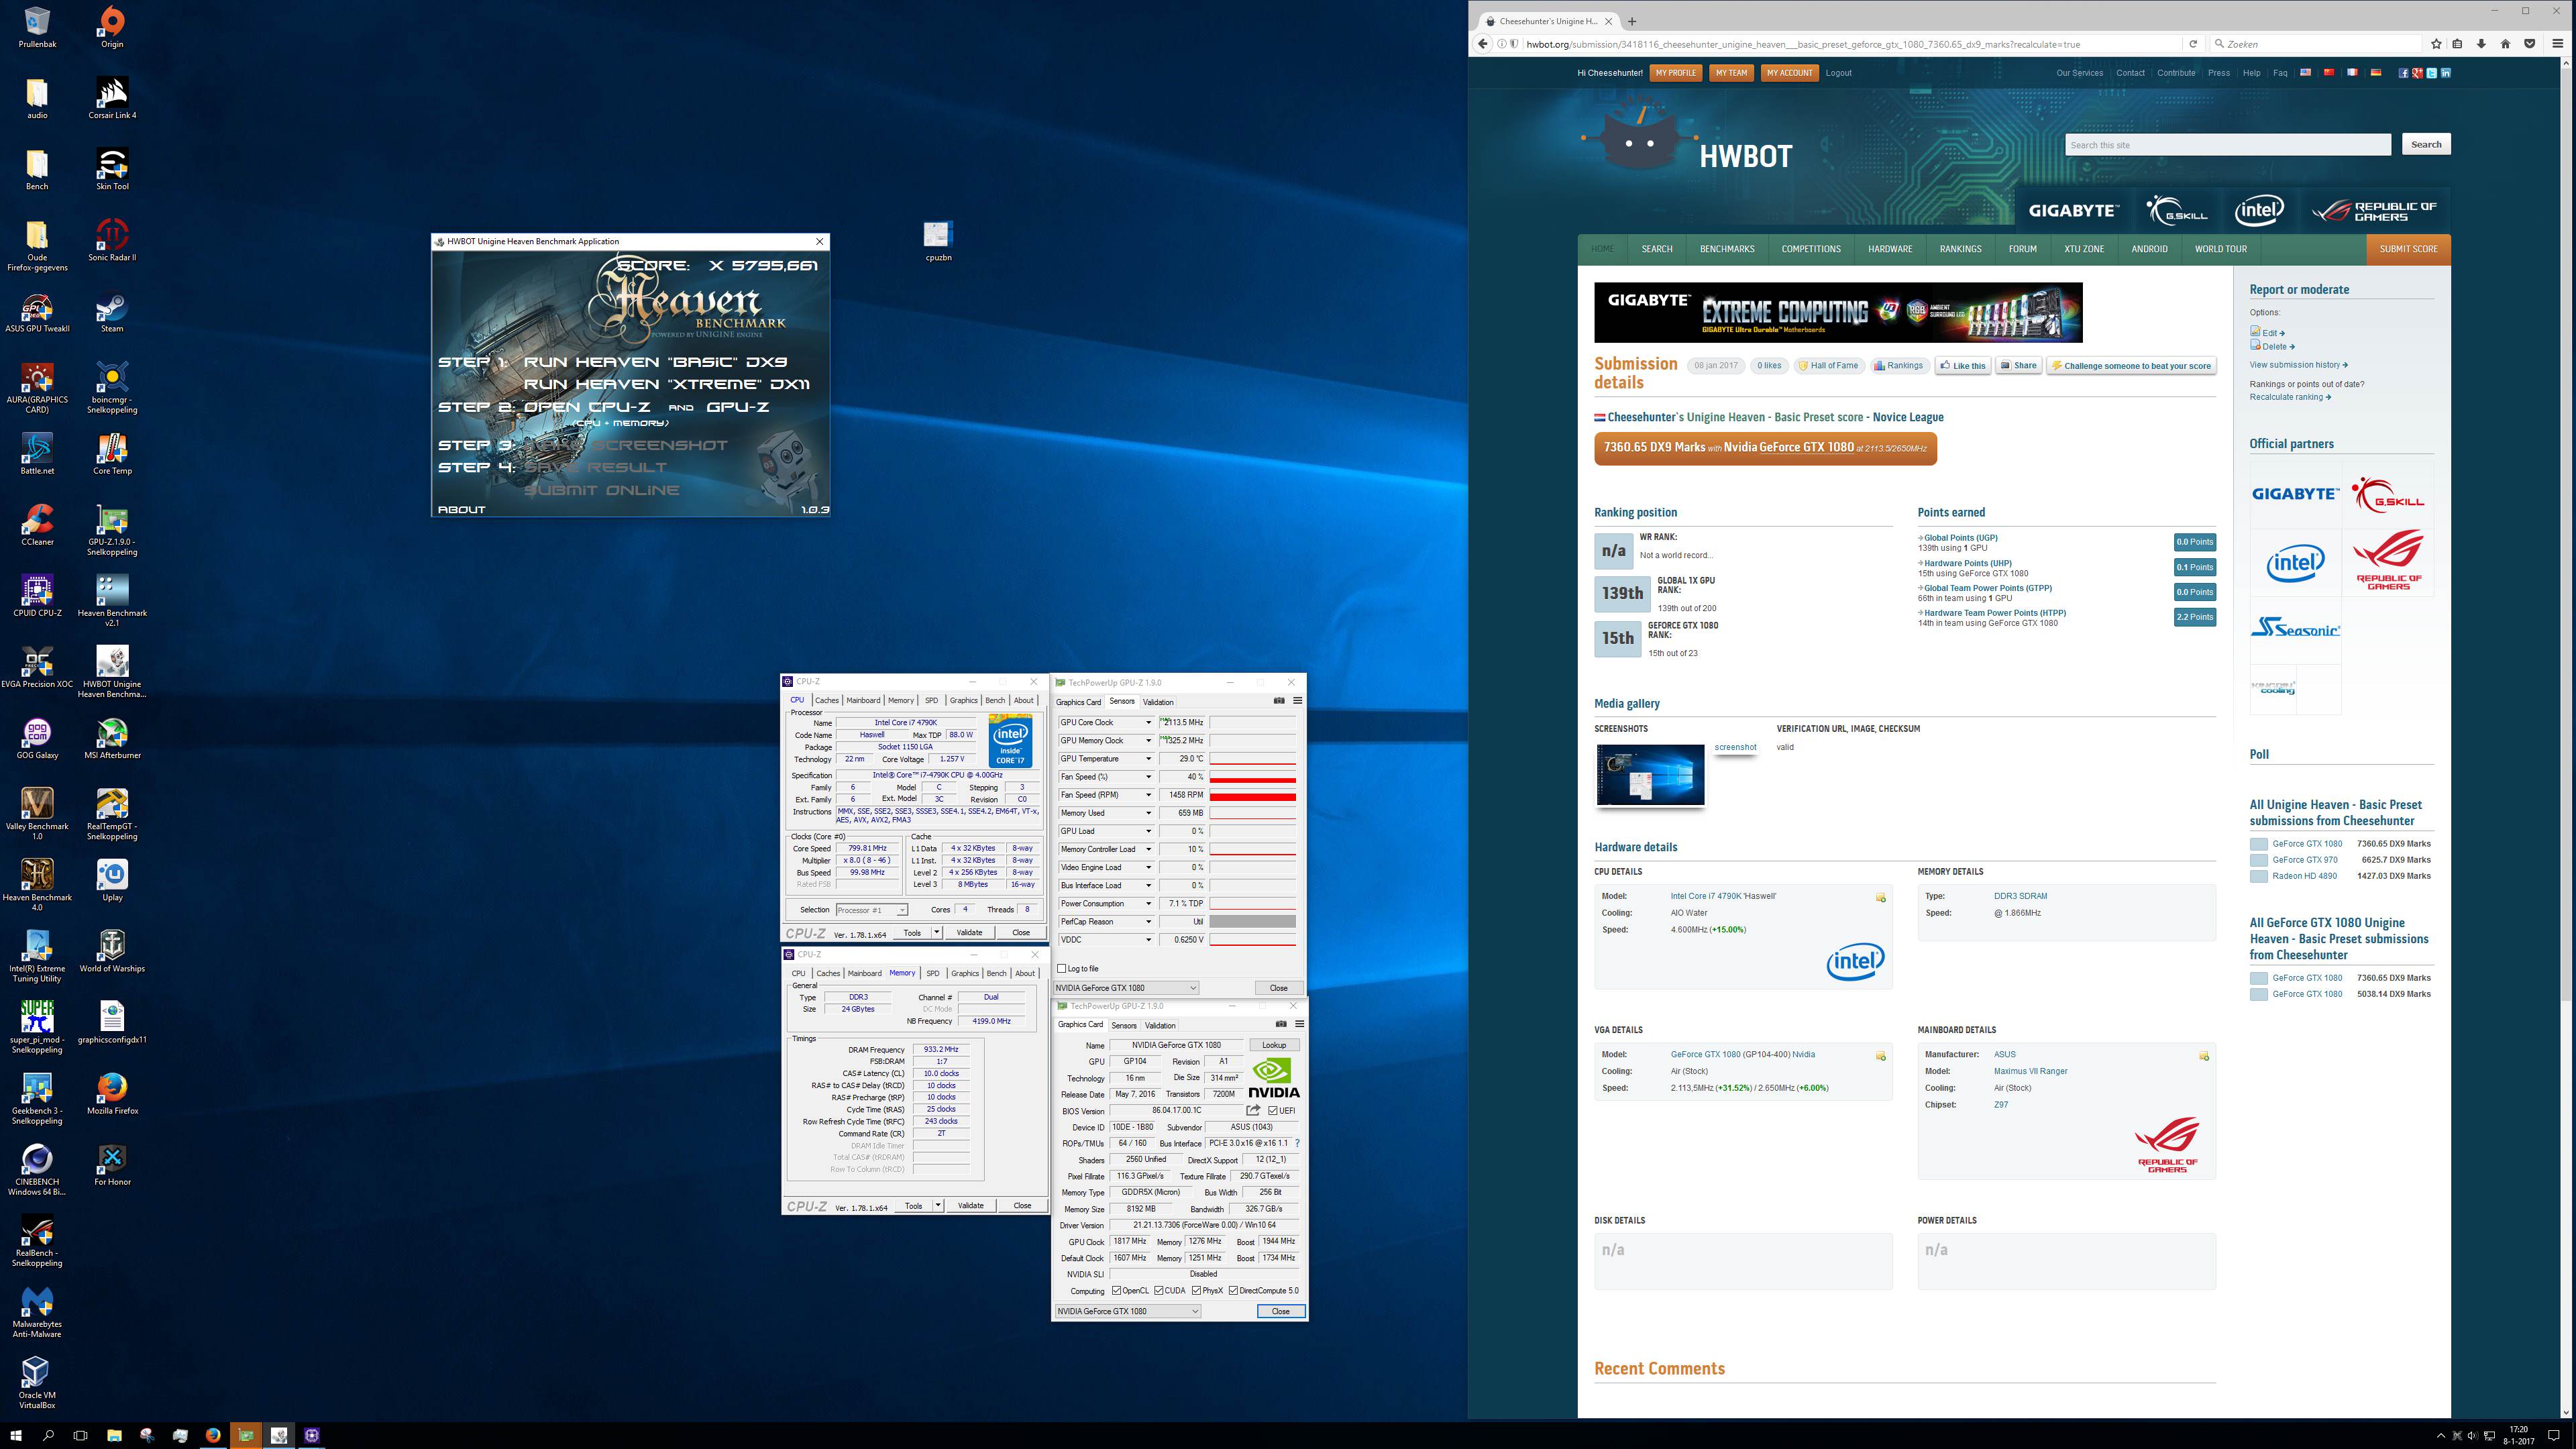Viewport: 2576px width, 1449px height.
Task: Open the Firefox downloads arrow icon
Action: (2481, 44)
